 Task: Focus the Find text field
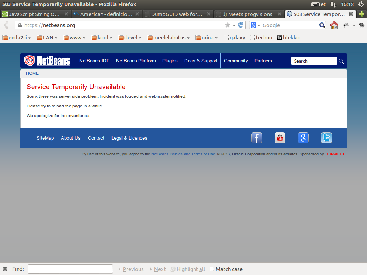[x=70, y=269]
